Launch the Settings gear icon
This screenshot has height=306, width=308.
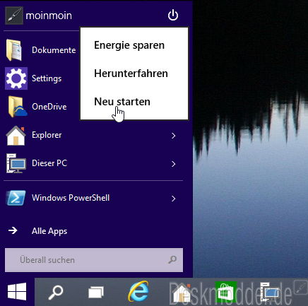click(x=16, y=78)
